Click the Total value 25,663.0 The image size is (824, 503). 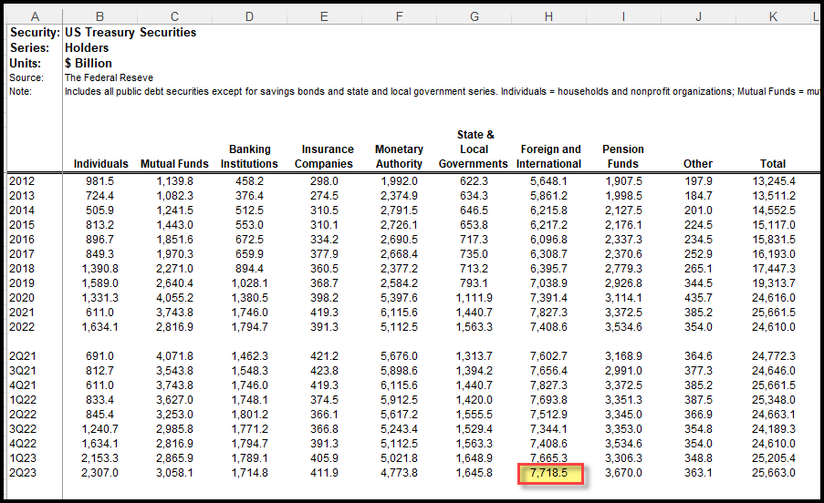click(x=774, y=473)
